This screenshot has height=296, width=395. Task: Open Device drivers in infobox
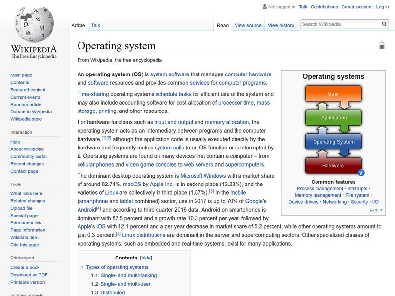tap(304, 202)
